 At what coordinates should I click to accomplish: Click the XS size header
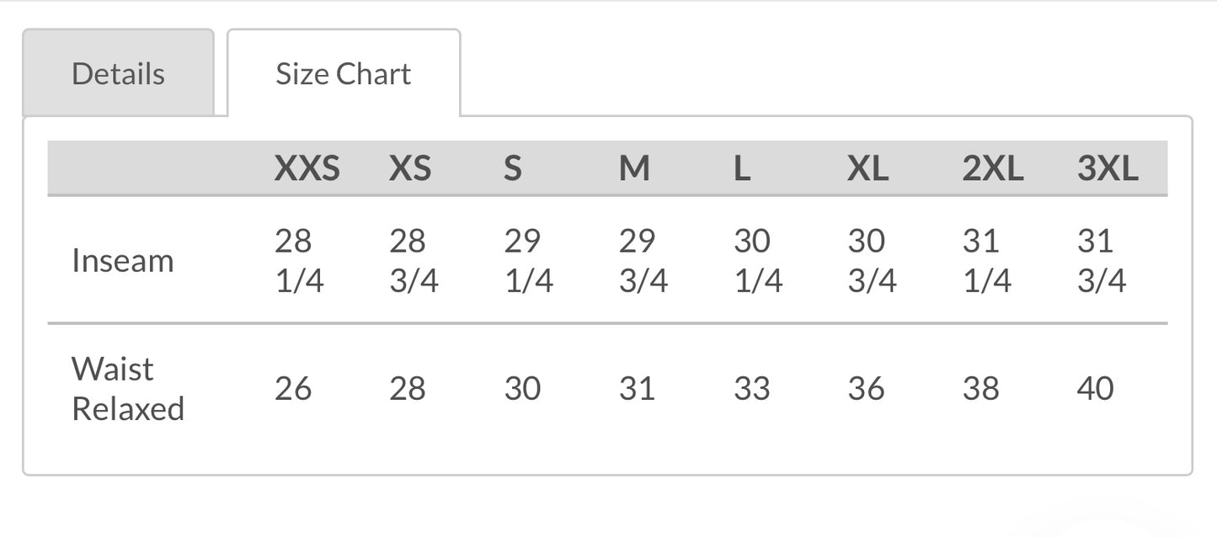[x=410, y=169]
